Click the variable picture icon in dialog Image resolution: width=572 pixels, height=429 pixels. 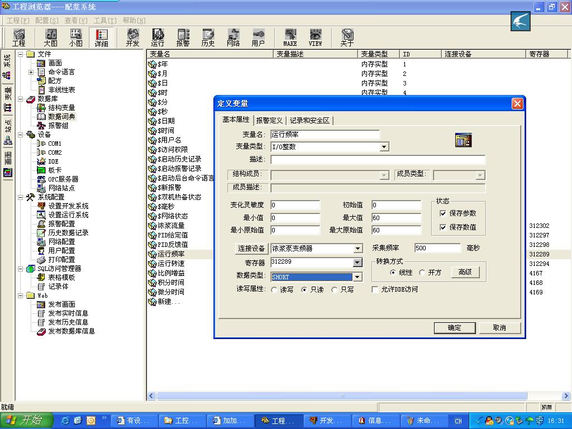(x=463, y=140)
